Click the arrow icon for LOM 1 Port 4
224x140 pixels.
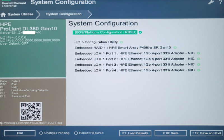click(x=199, y=70)
